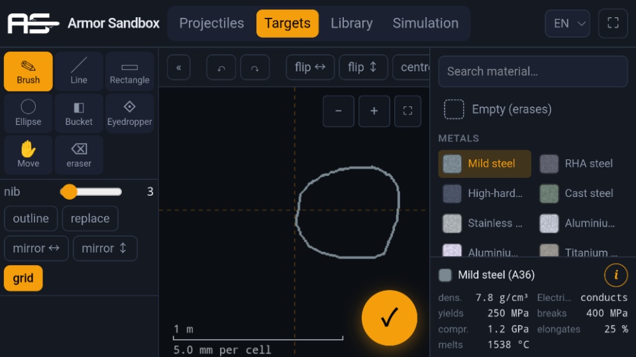Viewport: 636px width, 357px height.
Task: Switch to the Move hand tool
Action: click(x=28, y=155)
